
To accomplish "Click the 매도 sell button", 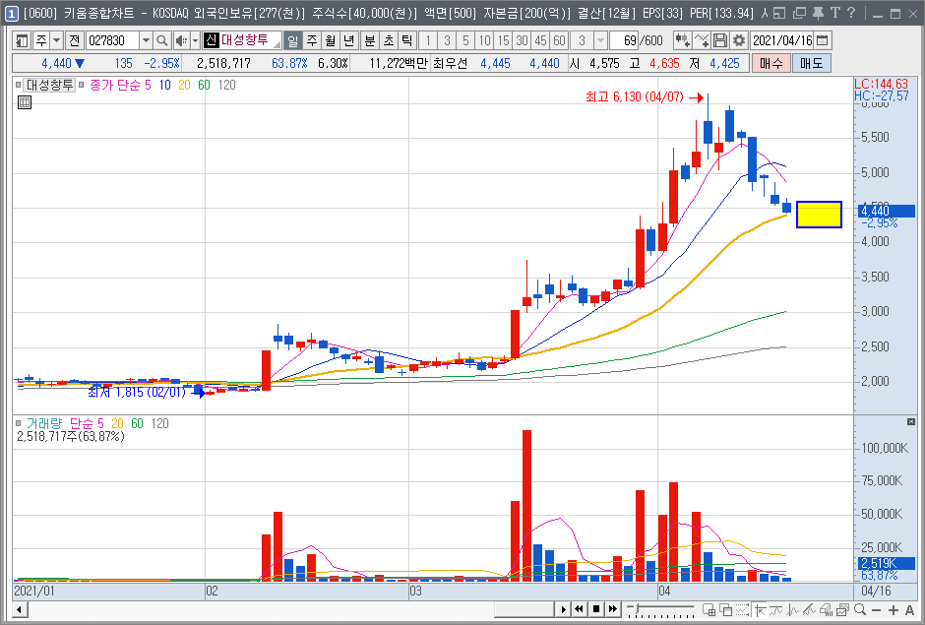I will point(811,63).
